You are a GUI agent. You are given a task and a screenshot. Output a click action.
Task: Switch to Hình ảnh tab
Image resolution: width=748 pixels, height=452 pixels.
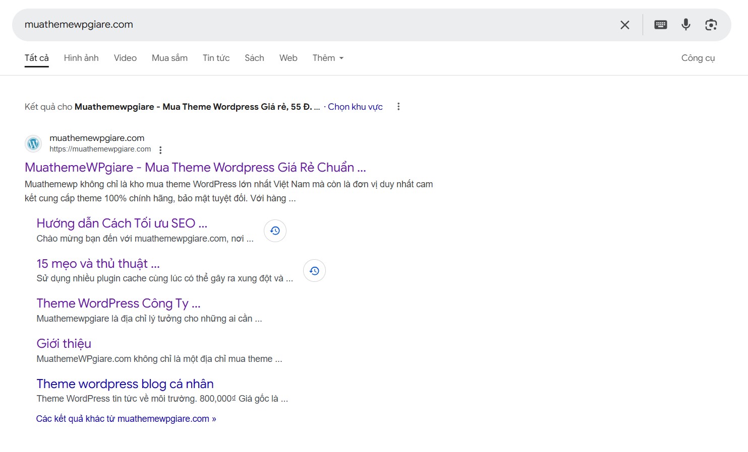81,58
